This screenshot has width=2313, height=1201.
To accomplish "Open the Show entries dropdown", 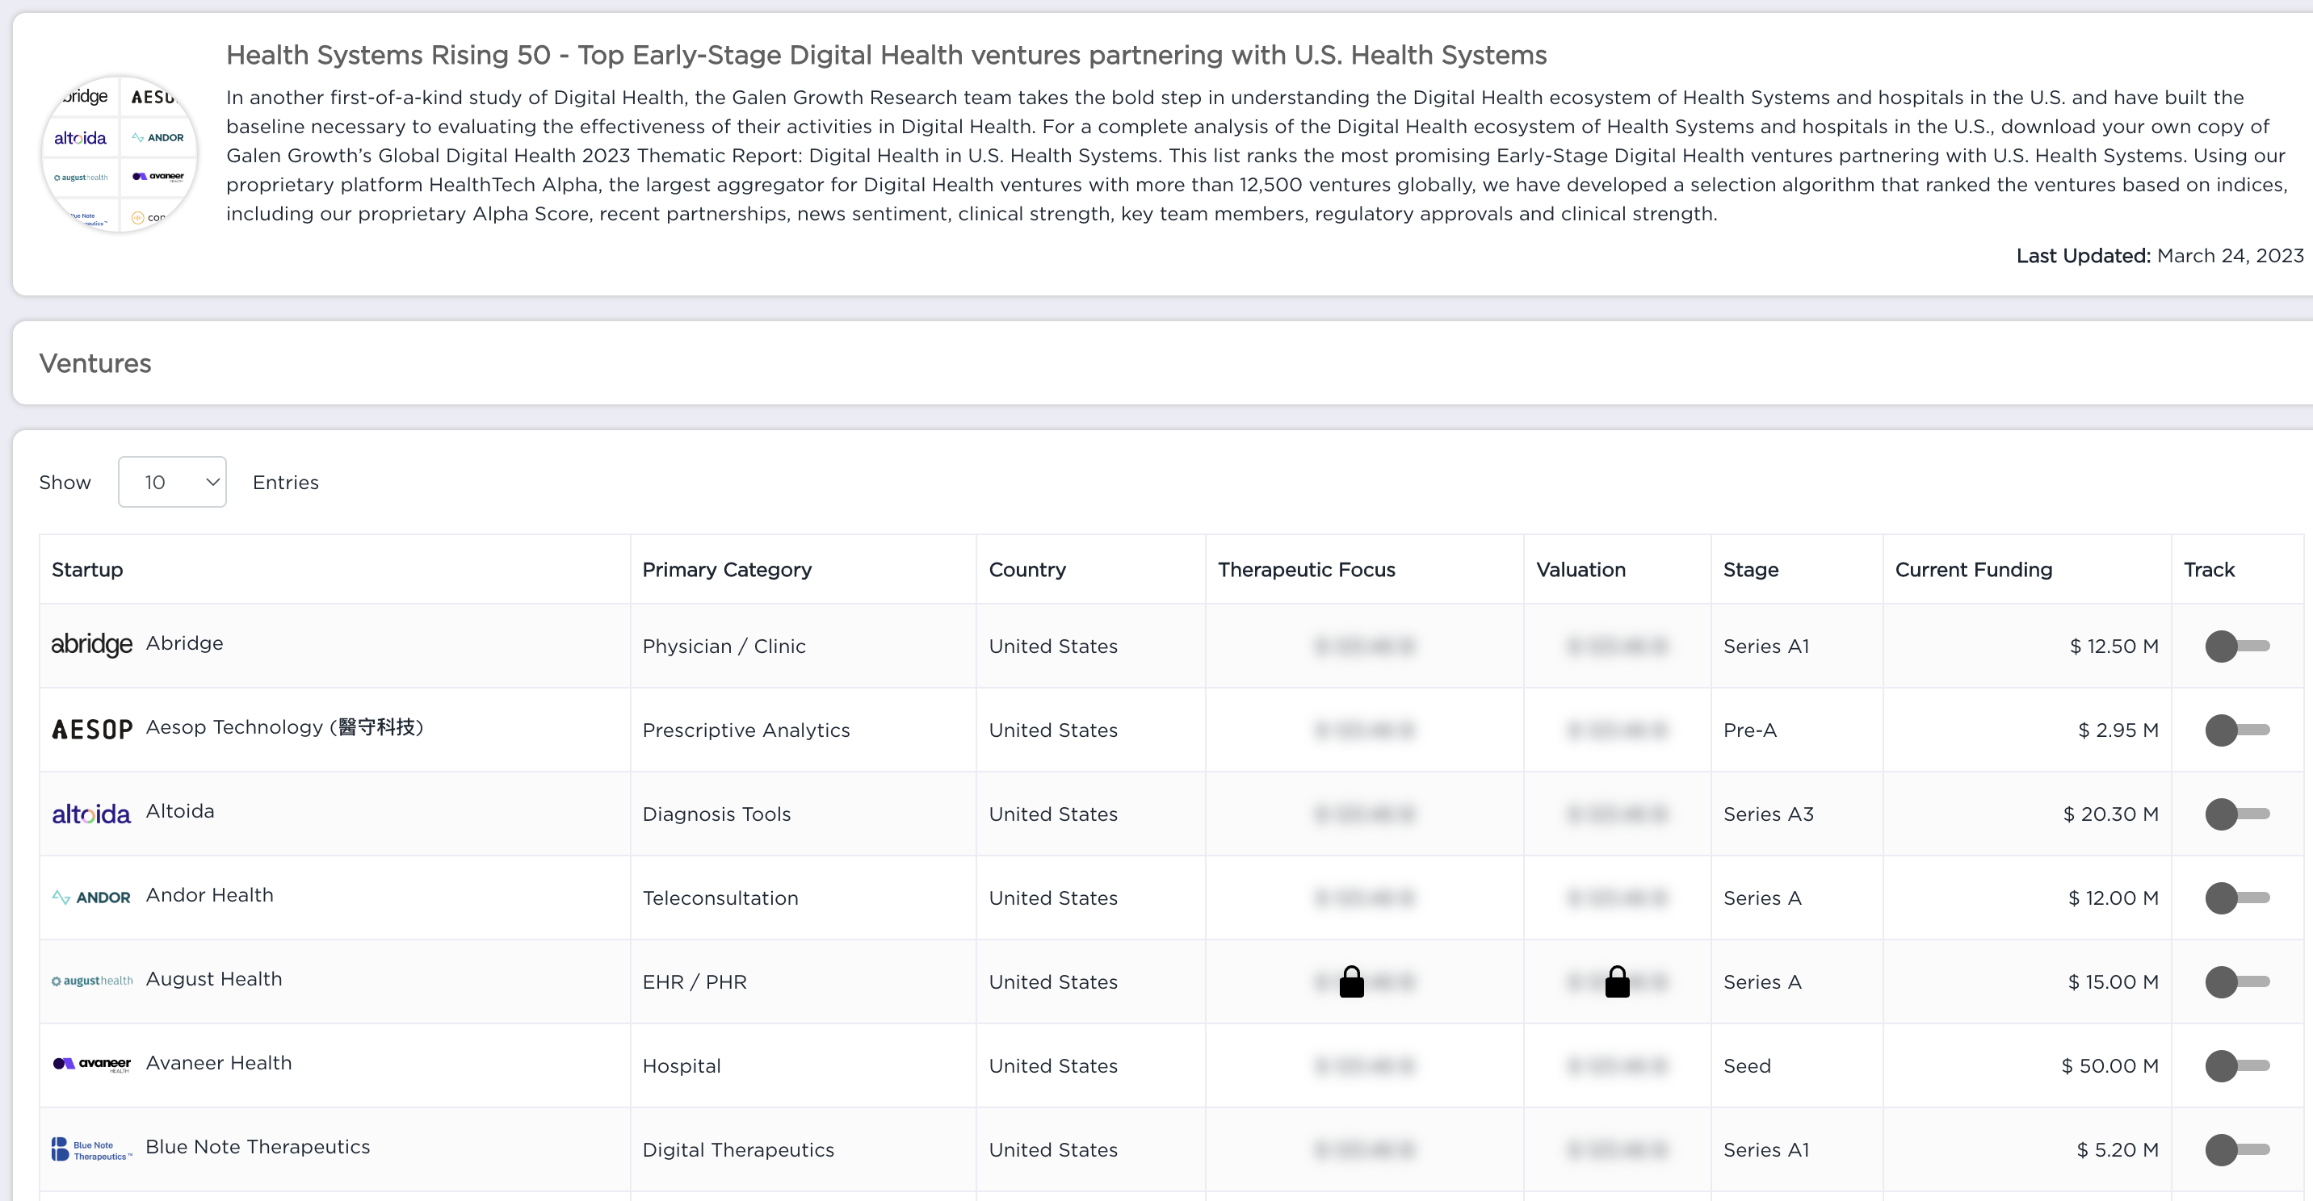I will 172,482.
